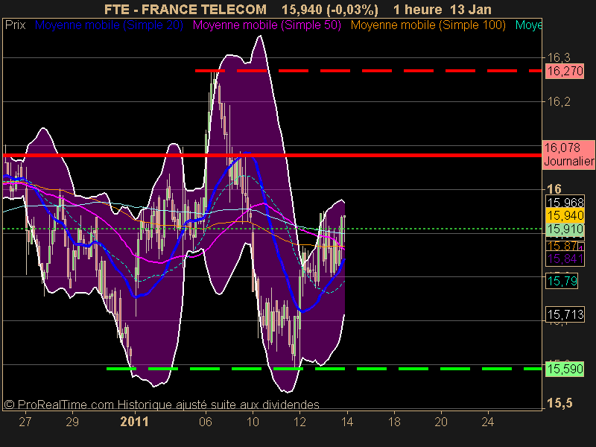Viewport: 596px width, 447px height.
Task: Click the '2011' label on the date axis
Action: point(134,422)
